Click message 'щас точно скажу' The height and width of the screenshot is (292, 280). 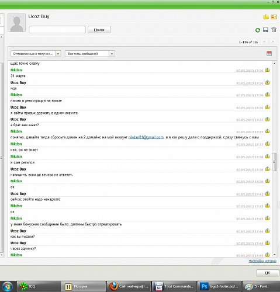(x=25, y=64)
